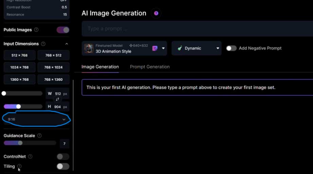Disable the Public Images toggle

[63, 30]
